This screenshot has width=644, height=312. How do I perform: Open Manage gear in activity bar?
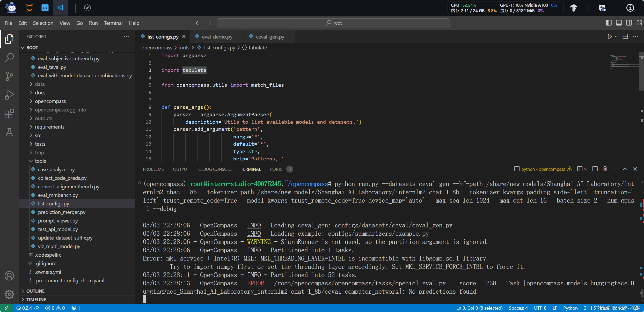tap(9, 294)
